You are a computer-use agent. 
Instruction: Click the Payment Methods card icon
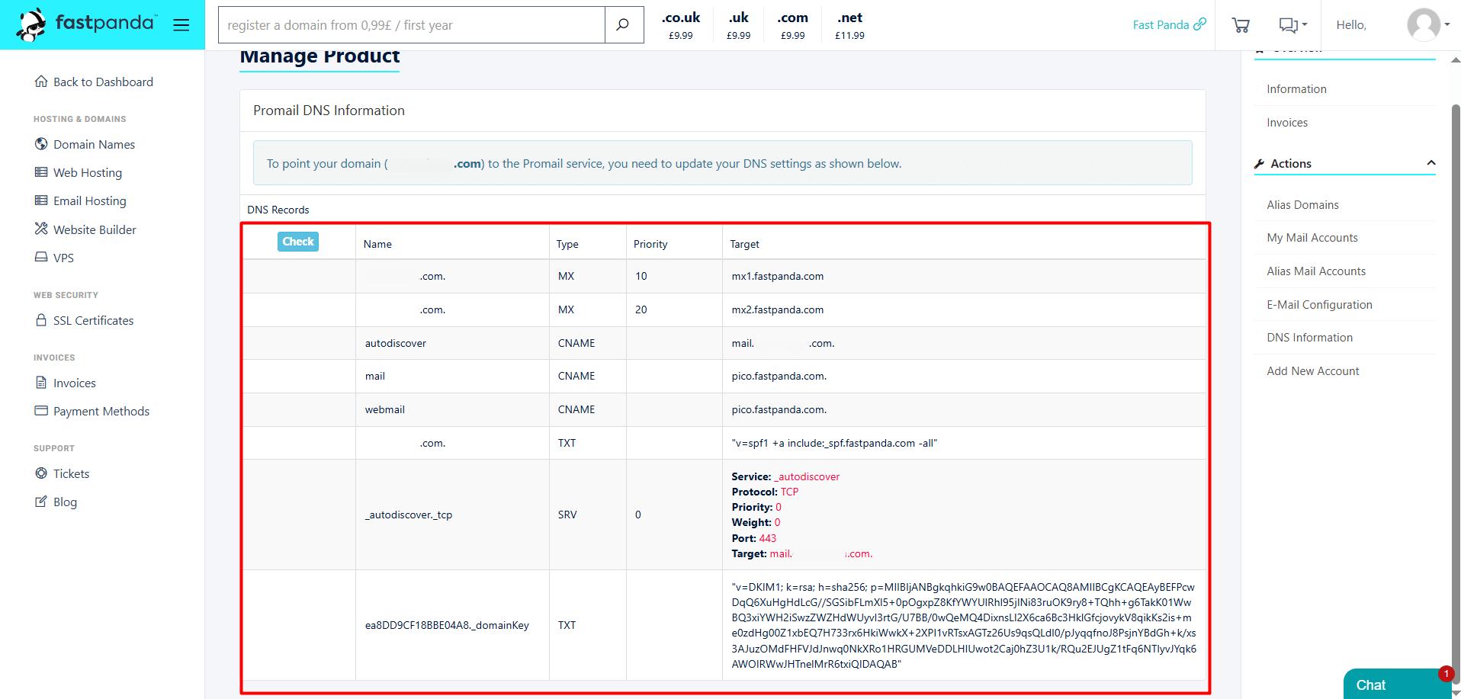(x=41, y=410)
